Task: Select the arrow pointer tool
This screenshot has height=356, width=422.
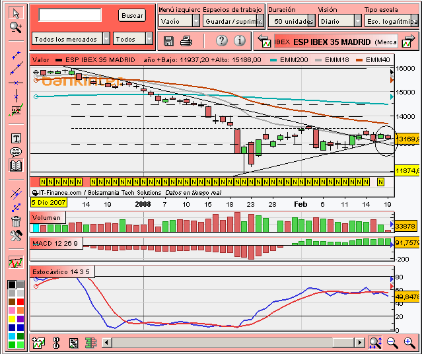Action: click(x=16, y=13)
